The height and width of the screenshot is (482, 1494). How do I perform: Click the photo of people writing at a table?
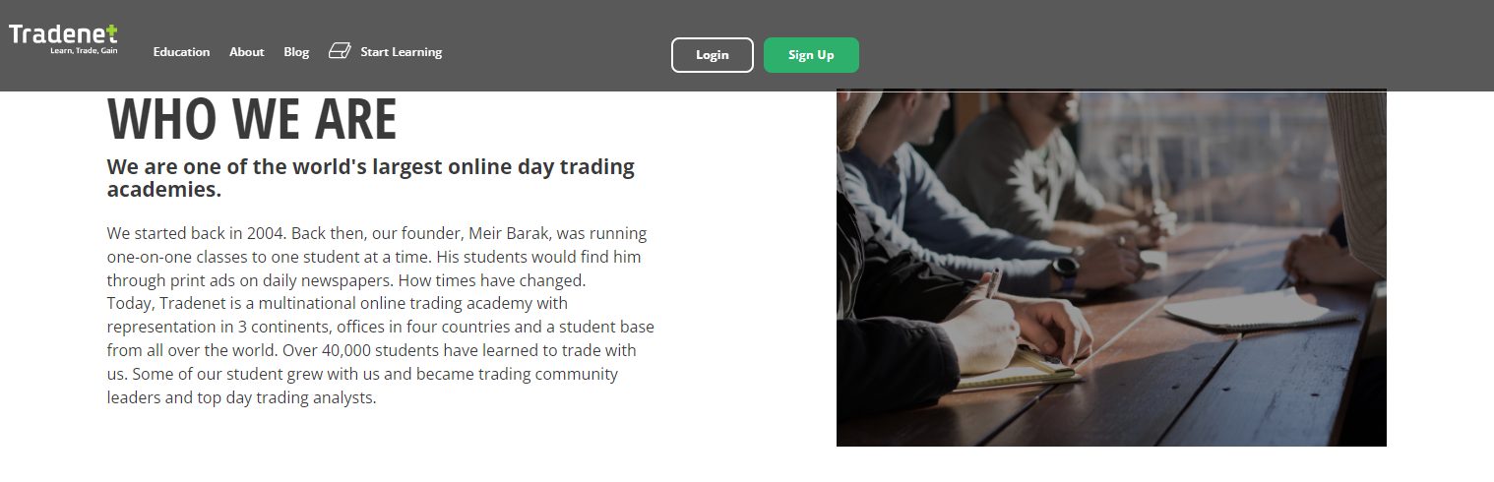tap(1111, 268)
